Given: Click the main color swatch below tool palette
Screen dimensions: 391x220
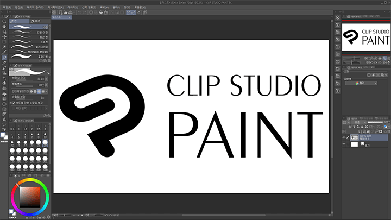Looking at the screenshot, I should click(x=3, y=135).
